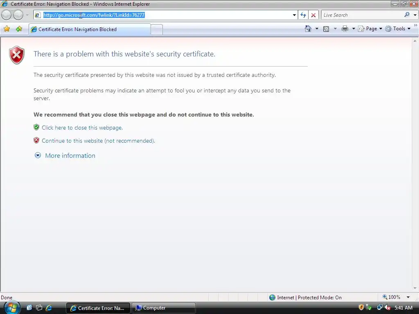Open a new blank tab

[x=157, y=29]
